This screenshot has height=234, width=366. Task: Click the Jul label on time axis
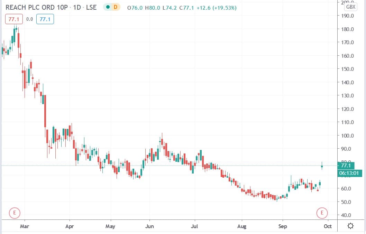(x=194, y=226)
